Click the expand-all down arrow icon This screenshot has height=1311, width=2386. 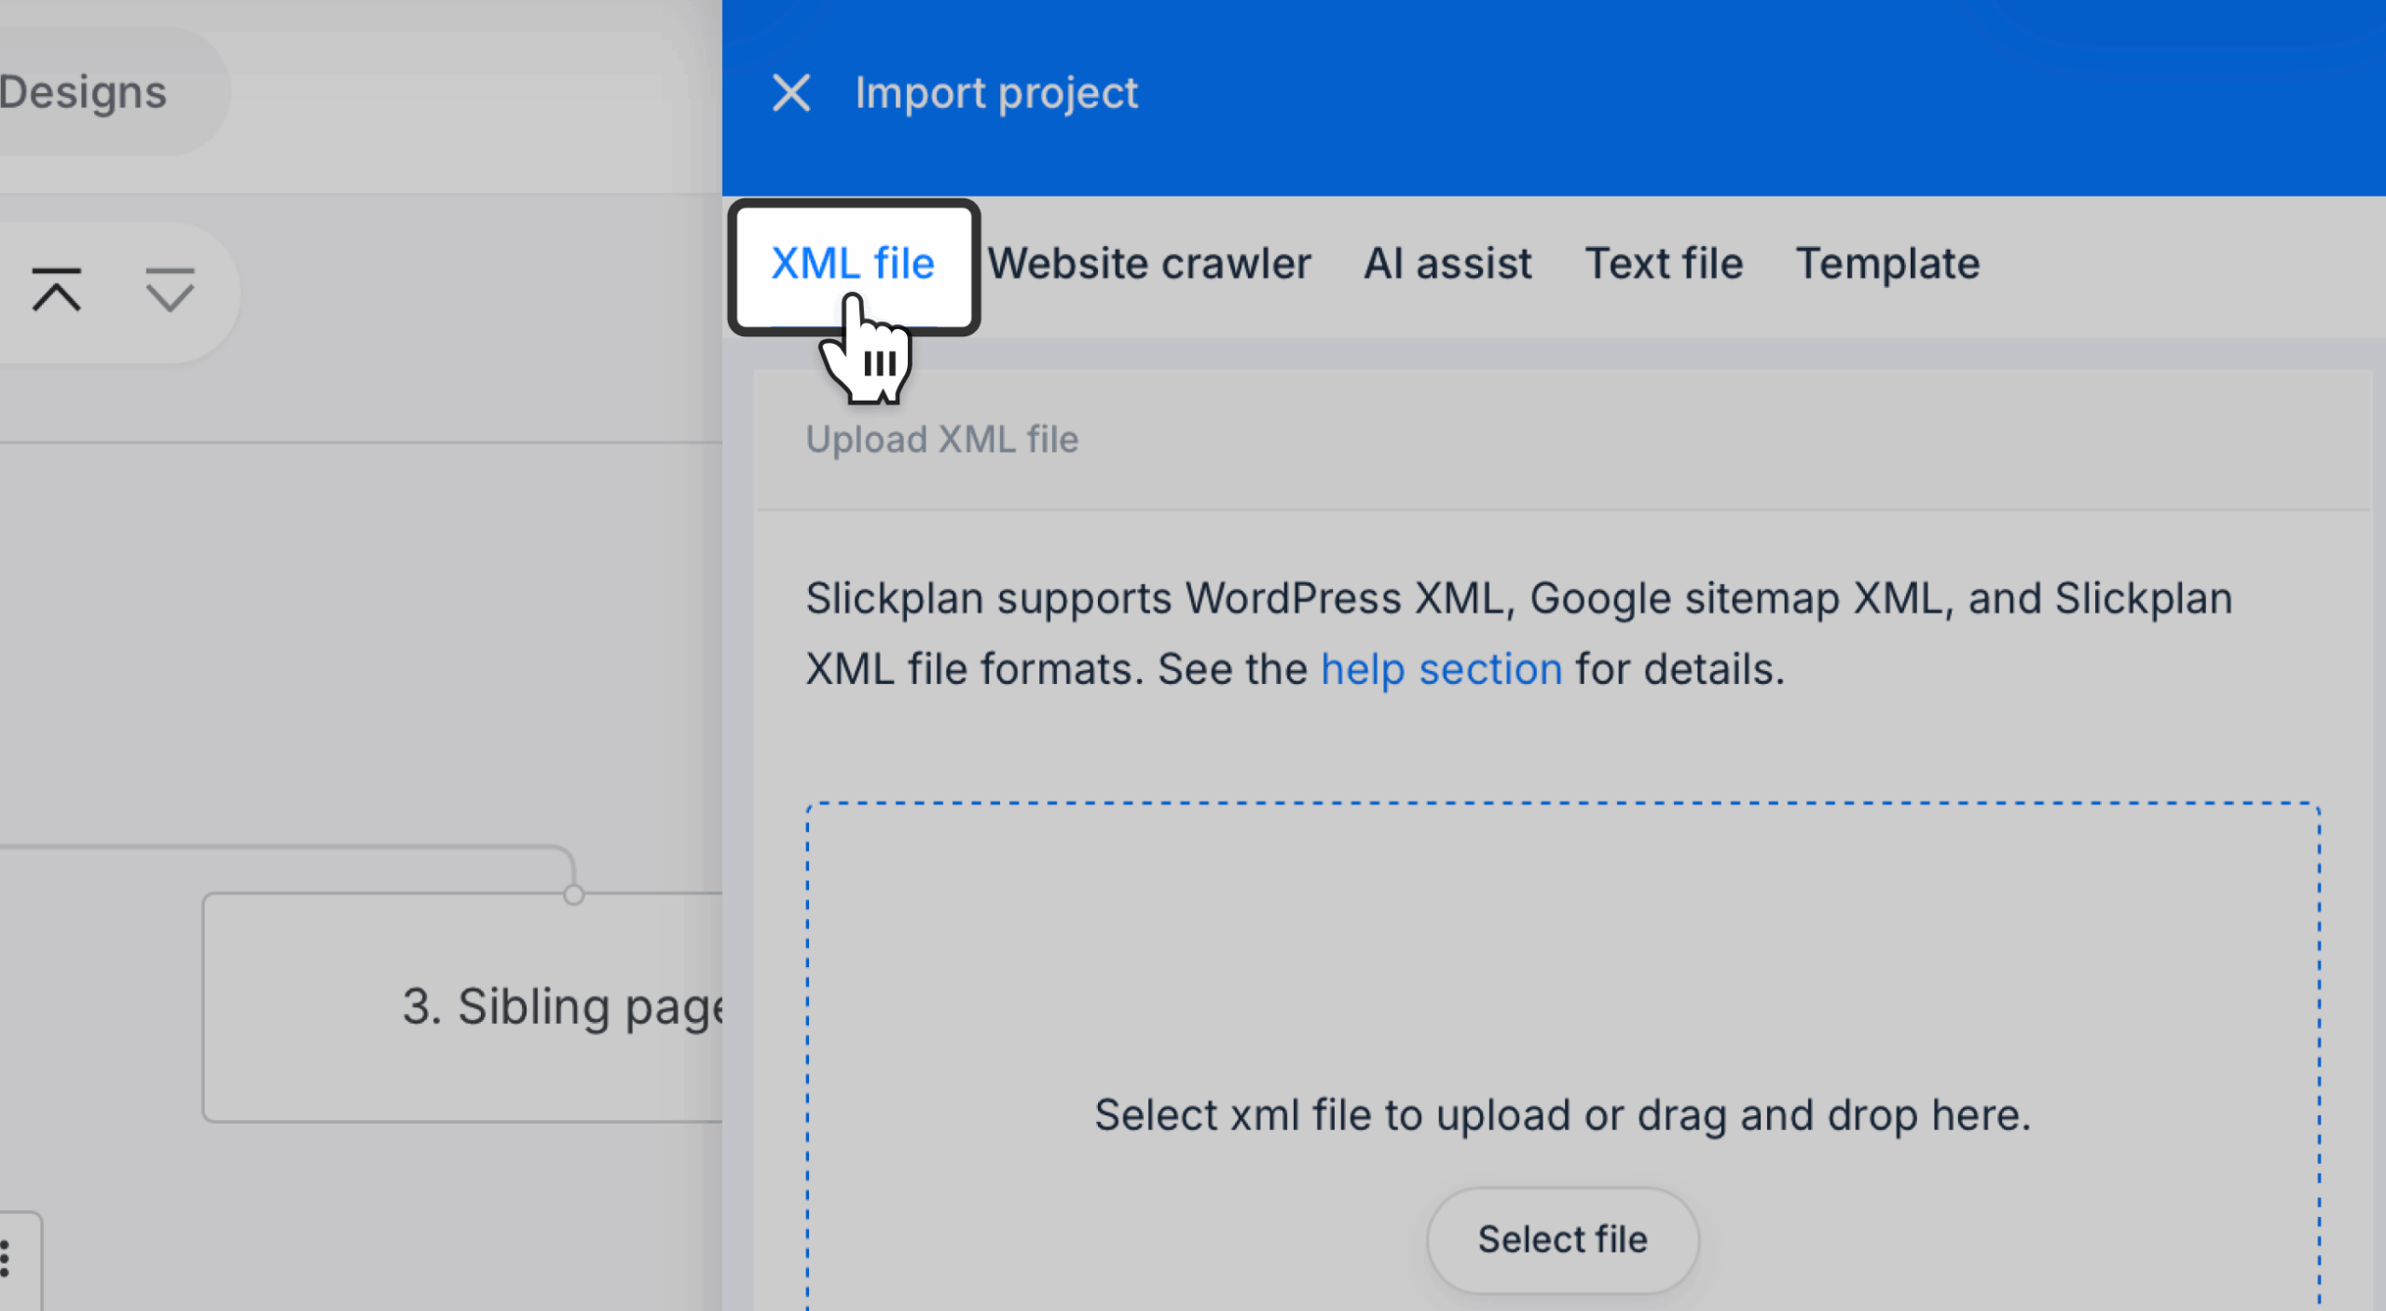[170, 290]
